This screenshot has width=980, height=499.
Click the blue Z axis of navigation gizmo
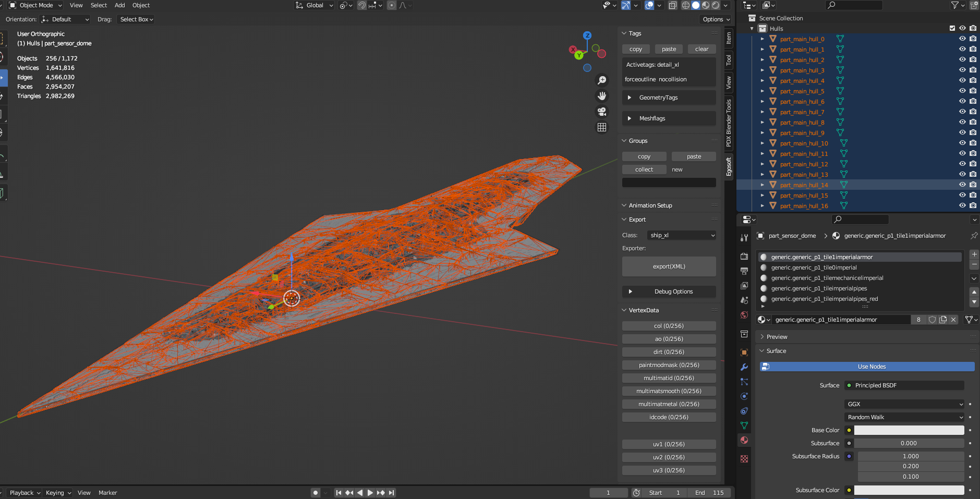587,35
